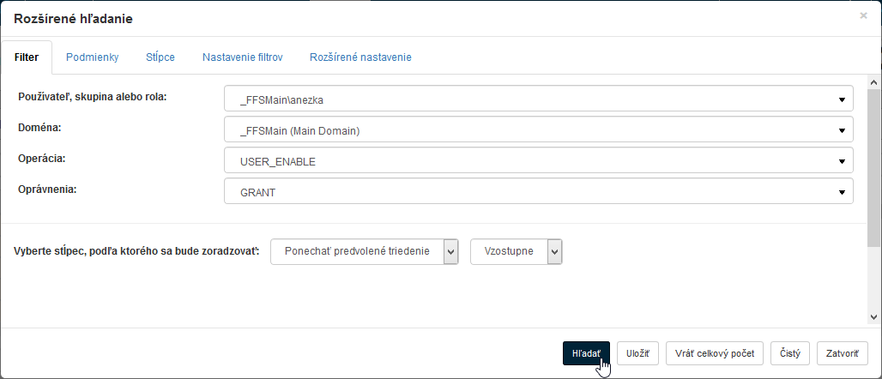Click the scrollbar up arrow
Viewport: 882px width, 379px height.
pos(874,81)
